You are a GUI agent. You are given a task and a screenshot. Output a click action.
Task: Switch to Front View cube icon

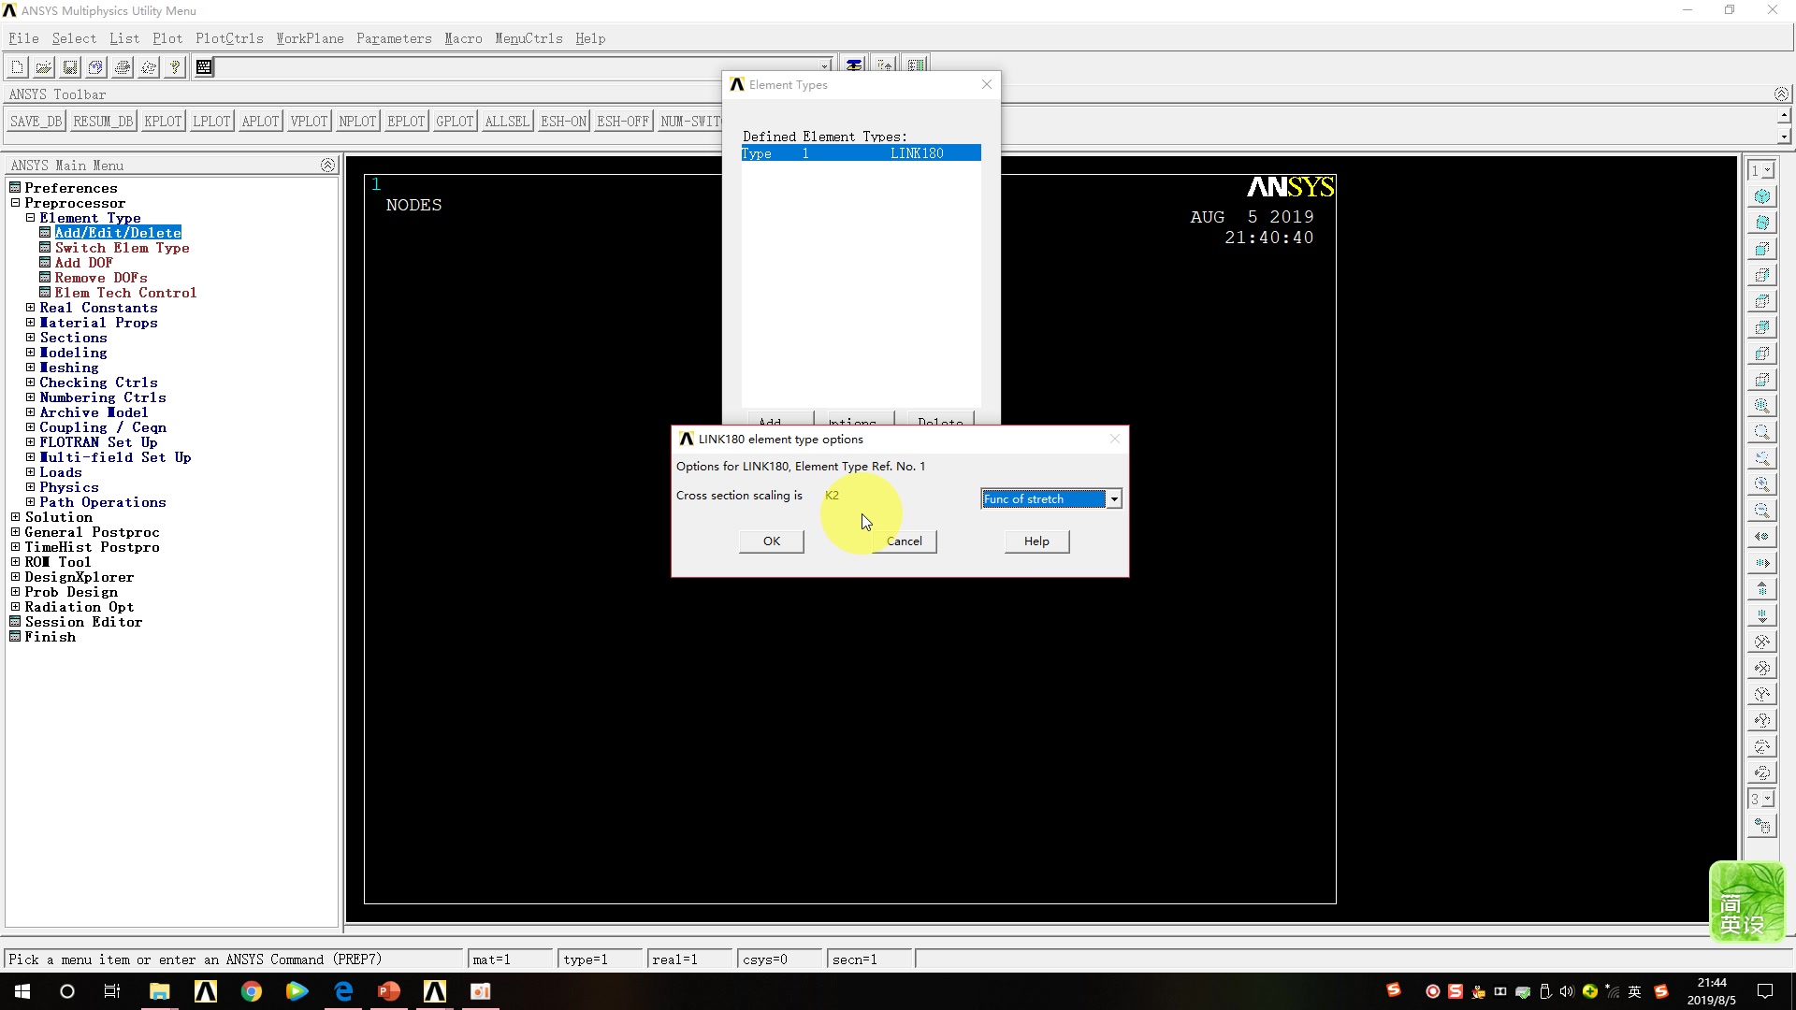click(1762, 249)
